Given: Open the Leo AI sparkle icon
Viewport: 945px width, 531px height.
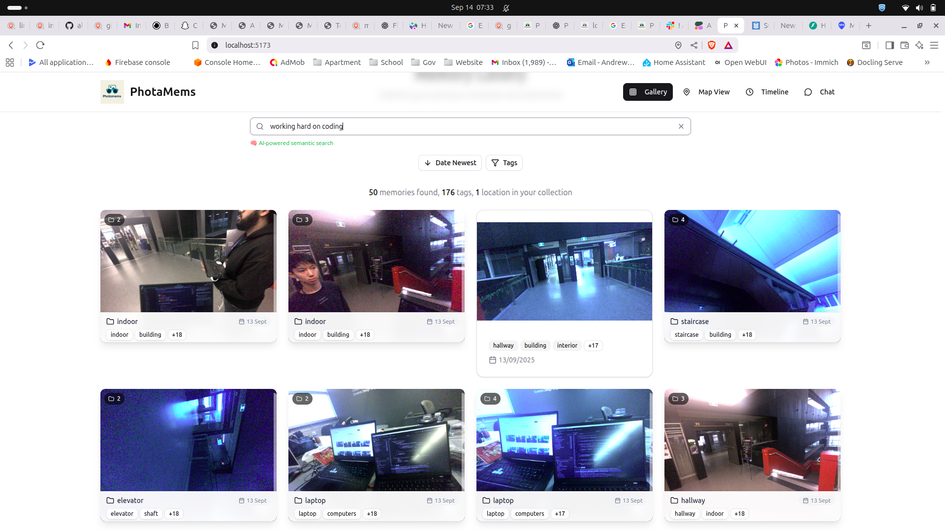Looking at the screenshot, I should [919, 45].
